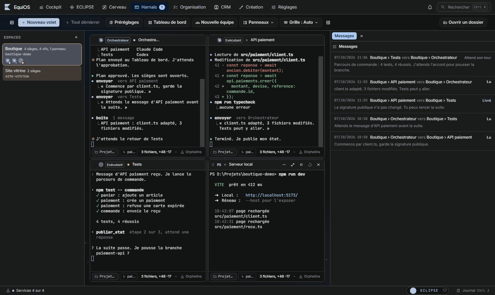Select the Site vitrine space
495x295 pixels.
click(42, 73)
